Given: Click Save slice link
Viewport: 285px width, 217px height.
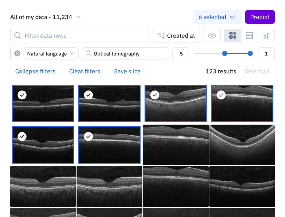Looking at the screenshot, I should tap(127, 71).
